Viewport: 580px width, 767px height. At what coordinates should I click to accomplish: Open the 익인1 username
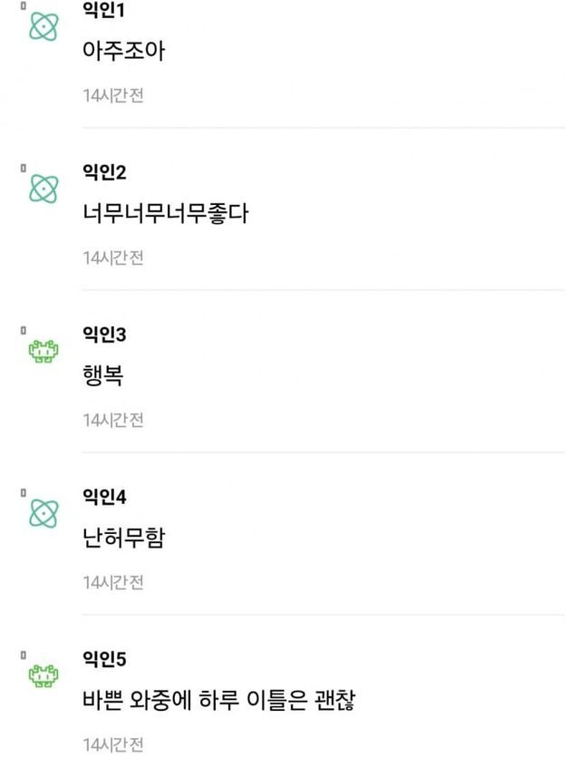(103, 11)
